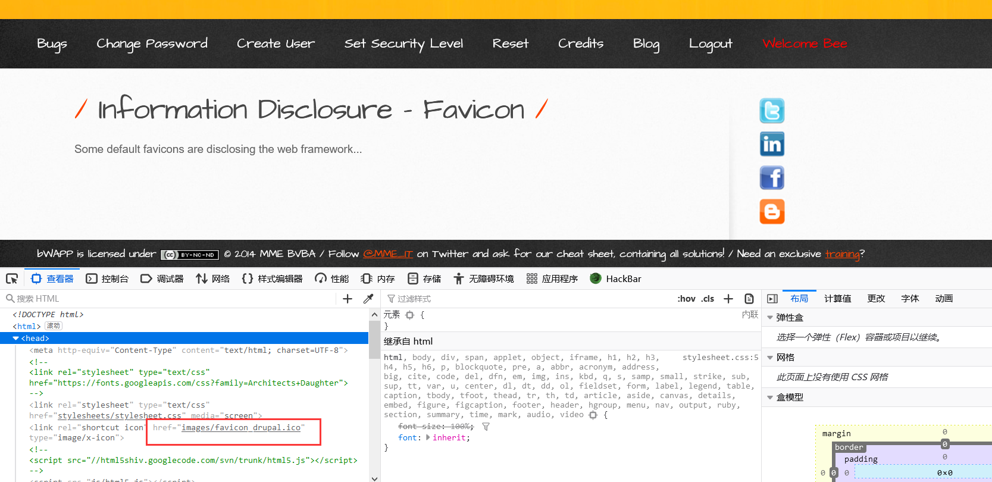Click the HTML panel scroll-up arrow
Image resolution: width=992 pixels, height=482 pixels.
[374, 314]
